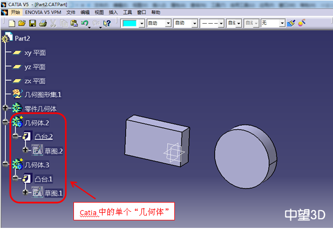Image resolution: width=333 pixels, height=229 pixels.
Task: Expand the 草图.1 tree node
Action: tap(25, 192)
